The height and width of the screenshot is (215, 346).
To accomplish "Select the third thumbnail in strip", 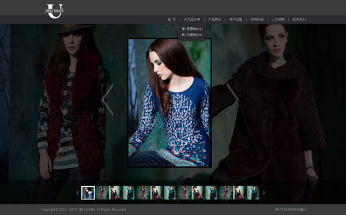I will [x=115, y=193].
